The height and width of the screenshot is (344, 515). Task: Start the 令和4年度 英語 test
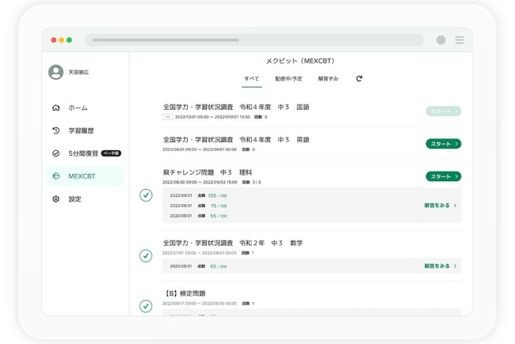click(444, 144)
